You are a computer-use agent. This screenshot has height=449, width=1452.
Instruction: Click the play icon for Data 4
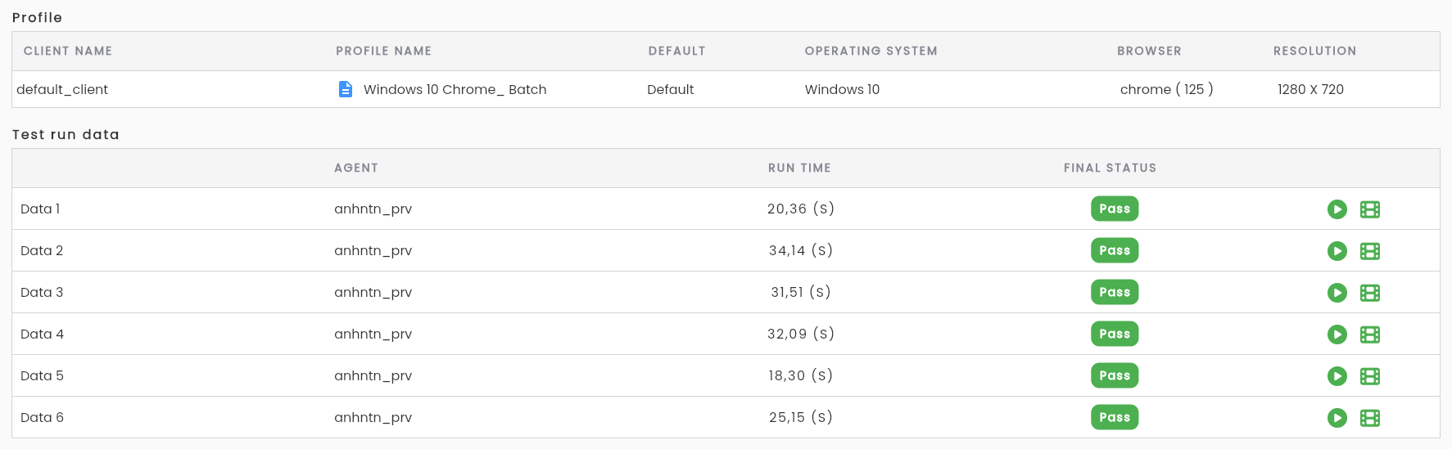click(x=1337, y=335)
